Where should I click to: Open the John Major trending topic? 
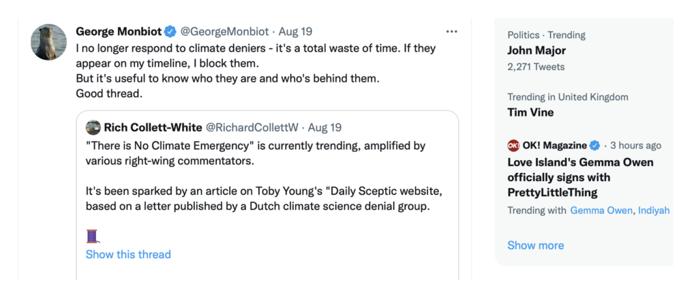coord(536,50)
